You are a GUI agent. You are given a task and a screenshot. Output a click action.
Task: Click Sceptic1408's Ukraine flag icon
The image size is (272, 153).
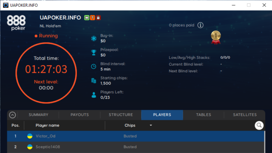click(x=30, y=147)
